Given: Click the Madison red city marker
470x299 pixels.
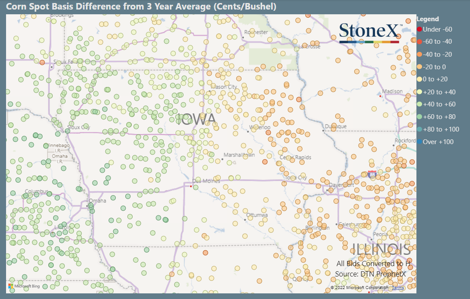Looking at the screenshot, I should (380, 96).
